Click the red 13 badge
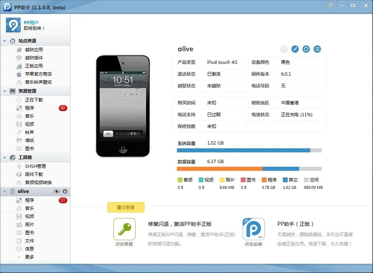The width and height of the screenshot is (373, 273). point(63,200)
